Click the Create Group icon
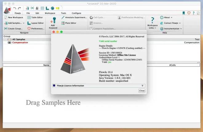 click(x=13, y=29)
